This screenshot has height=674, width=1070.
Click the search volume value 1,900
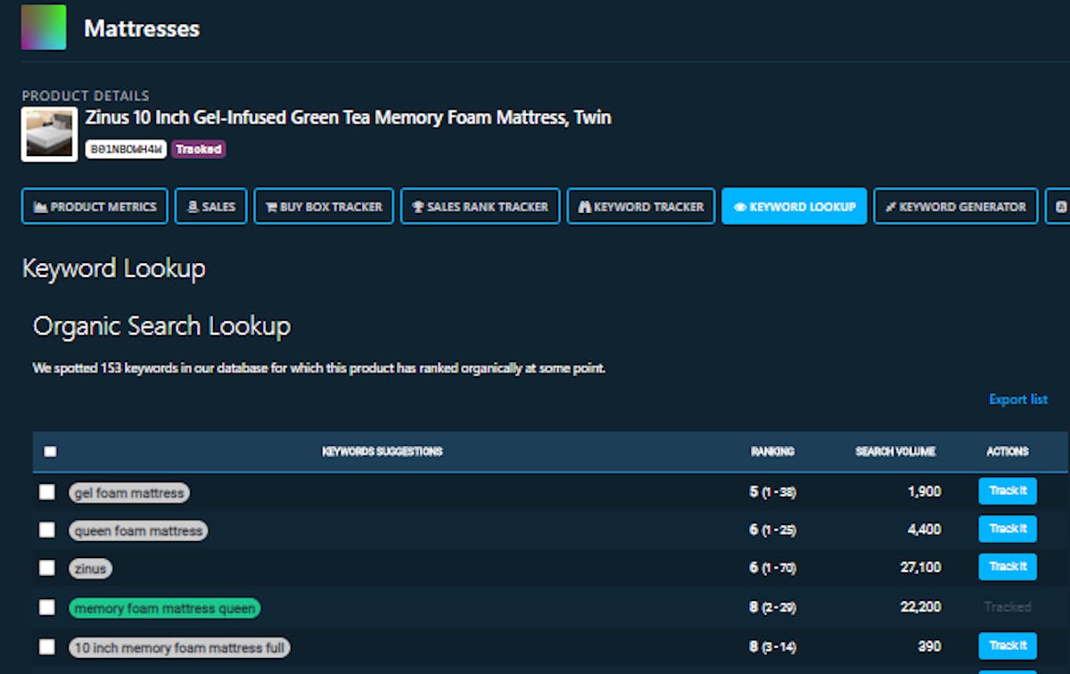click(x=925, y=491)
